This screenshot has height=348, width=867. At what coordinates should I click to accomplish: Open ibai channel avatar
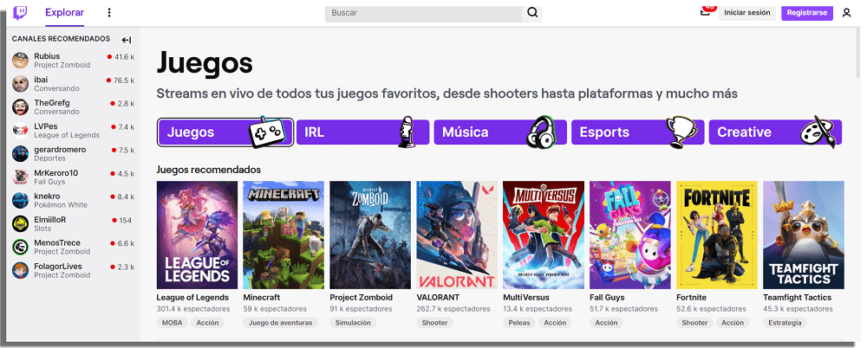tap(21, 83)
